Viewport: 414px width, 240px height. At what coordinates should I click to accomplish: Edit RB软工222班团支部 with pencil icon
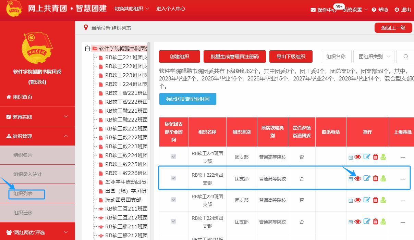(x=367, y=178)
